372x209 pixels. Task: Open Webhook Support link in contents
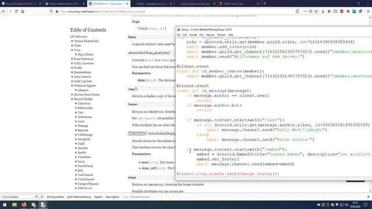[84, 85]
